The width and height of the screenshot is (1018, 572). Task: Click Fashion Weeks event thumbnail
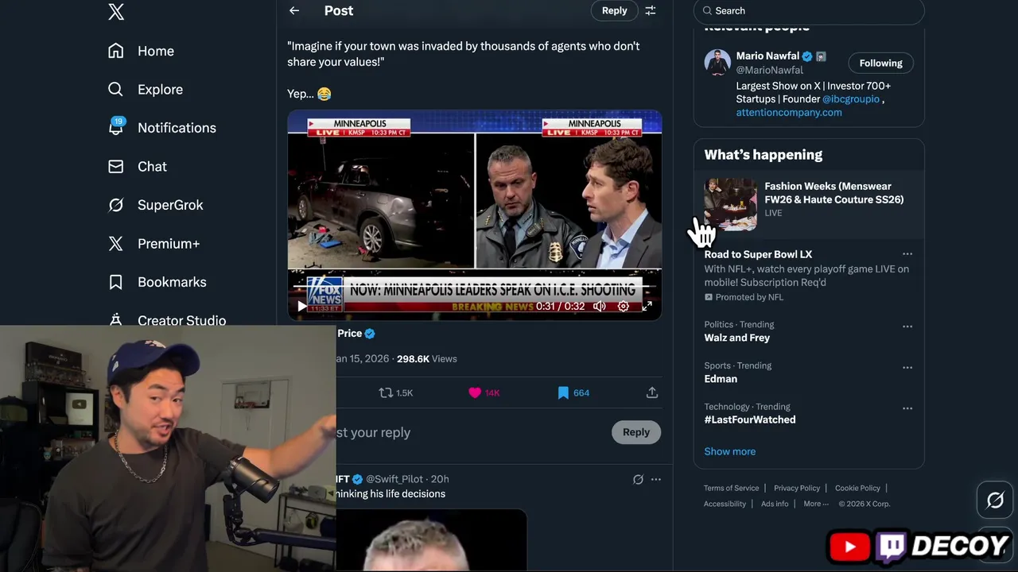coord(730,204)
